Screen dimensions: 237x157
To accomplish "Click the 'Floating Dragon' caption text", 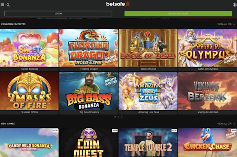I will pos(89,69).
